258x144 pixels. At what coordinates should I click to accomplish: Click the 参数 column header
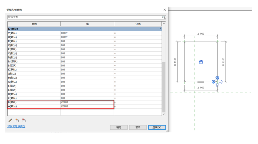tap(34, 24)
